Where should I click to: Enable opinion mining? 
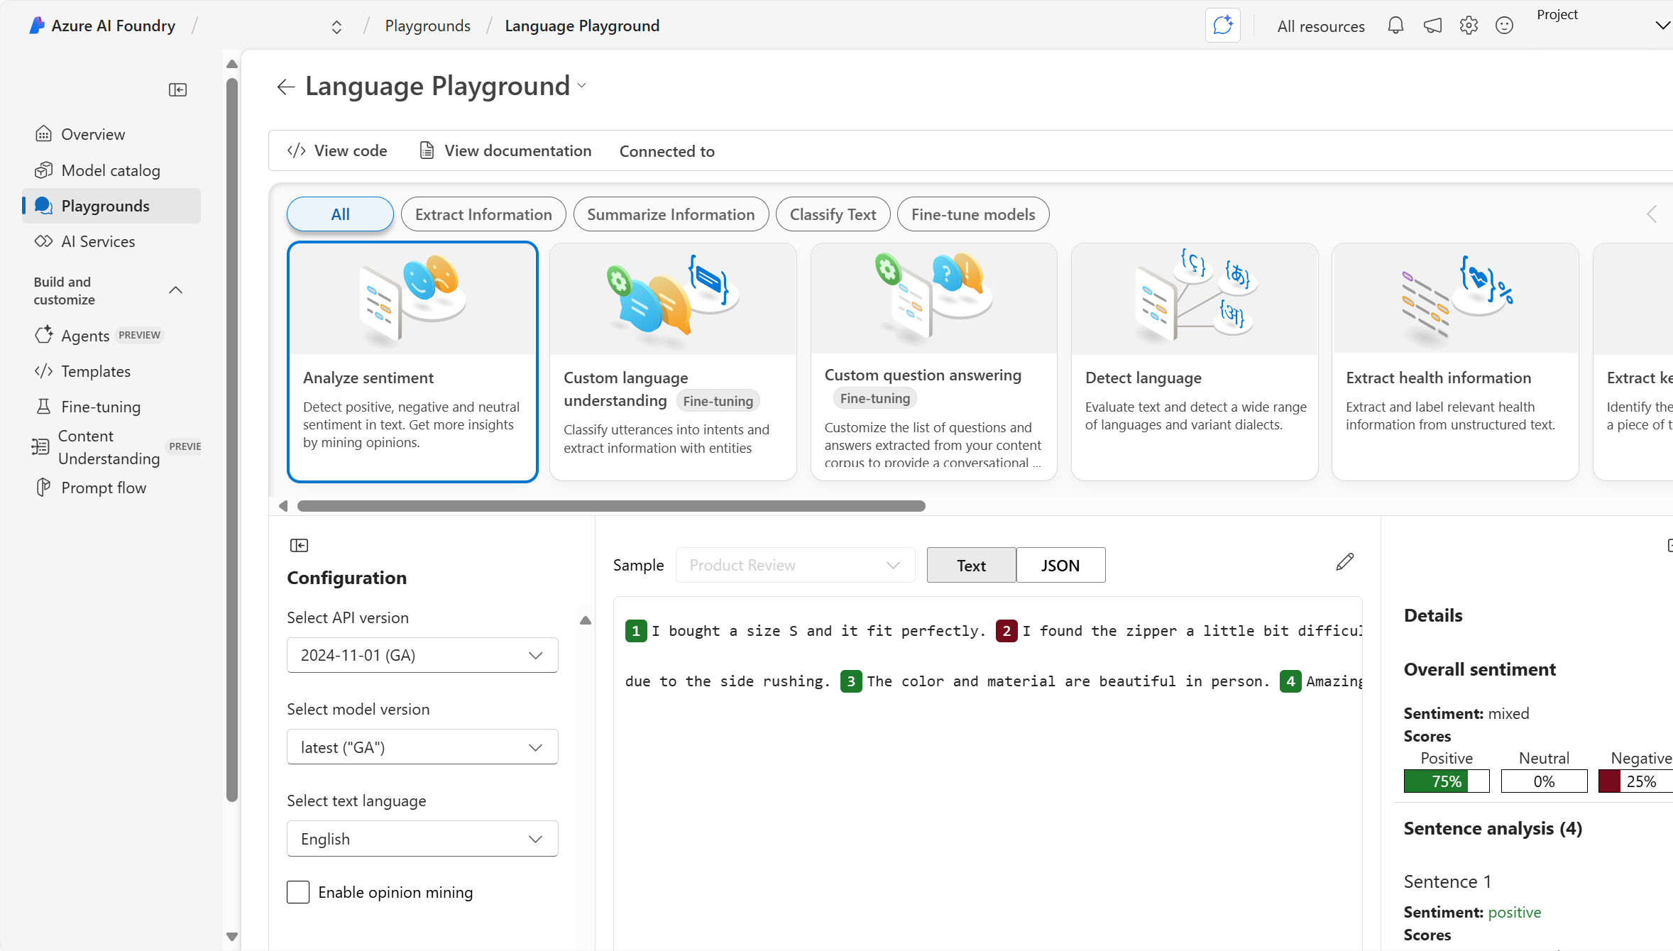[298, 892]
